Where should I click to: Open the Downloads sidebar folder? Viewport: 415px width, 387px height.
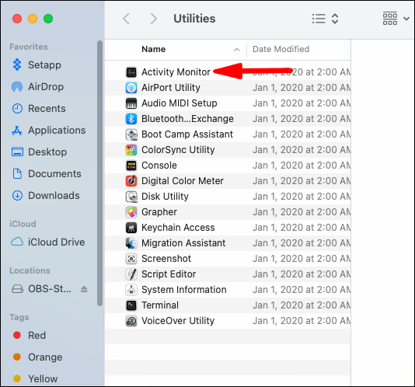click(54, 196)
